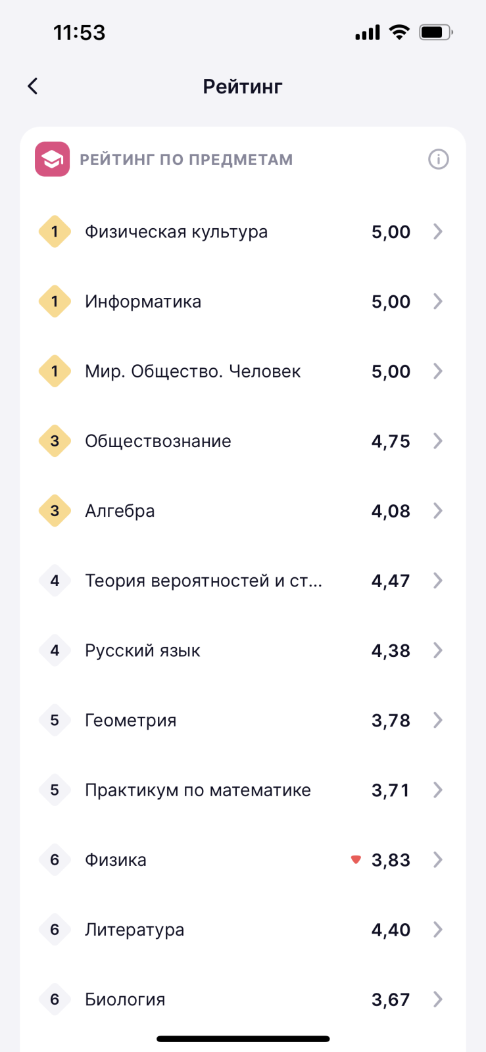Open Теория вероятностей subject entry

243,581
